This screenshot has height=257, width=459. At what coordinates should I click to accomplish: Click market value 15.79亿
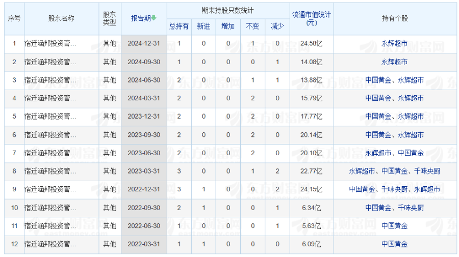click(x=312, y=98)
